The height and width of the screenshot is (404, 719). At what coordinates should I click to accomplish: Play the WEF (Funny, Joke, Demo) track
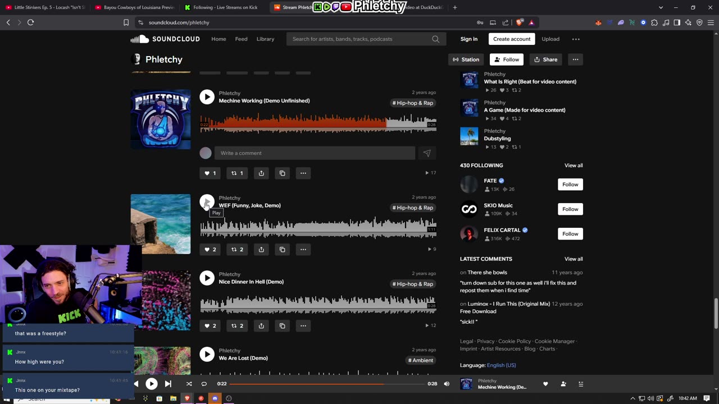coord(207,201)
